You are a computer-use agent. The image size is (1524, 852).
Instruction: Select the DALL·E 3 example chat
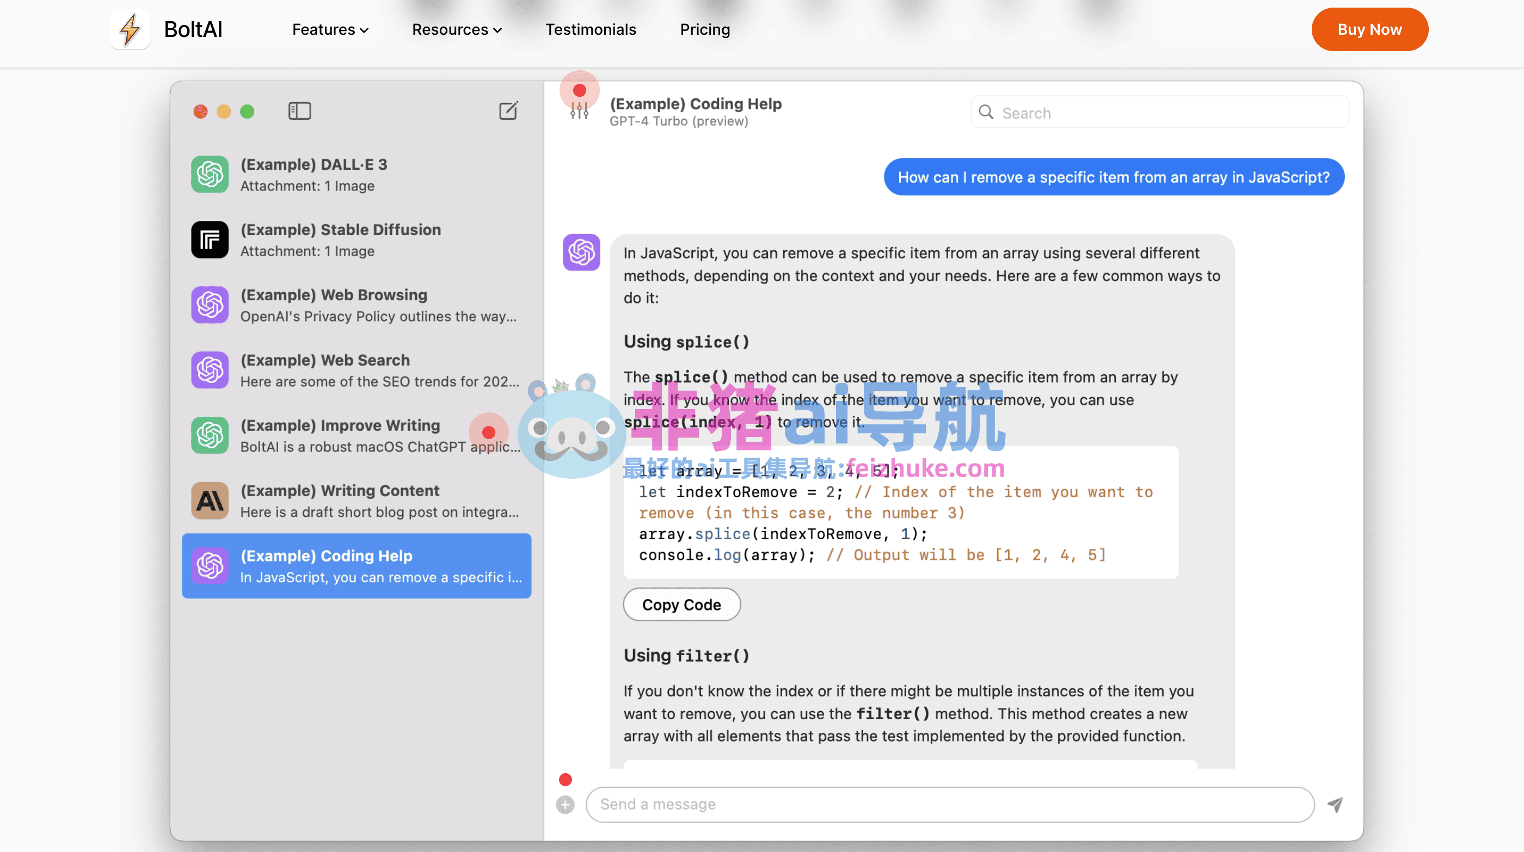[356, 175]
